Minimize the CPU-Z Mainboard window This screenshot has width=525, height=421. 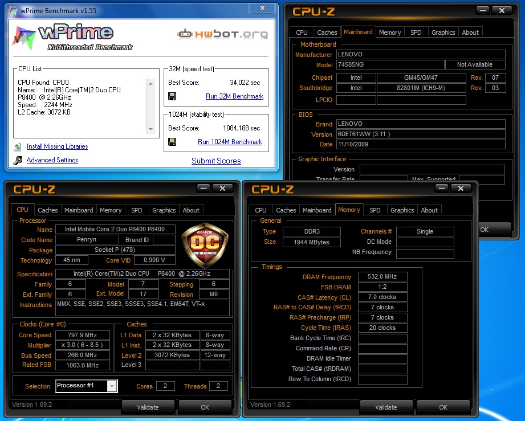[x=483, y=11]
